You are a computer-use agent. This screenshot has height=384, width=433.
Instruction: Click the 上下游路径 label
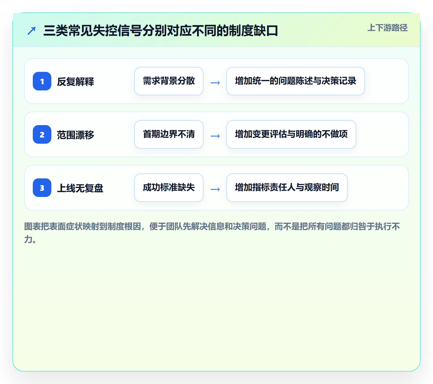pos(388,28)
